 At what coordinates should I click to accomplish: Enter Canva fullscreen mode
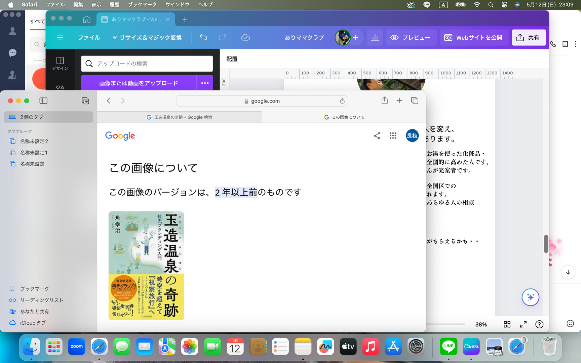[523, 324]
